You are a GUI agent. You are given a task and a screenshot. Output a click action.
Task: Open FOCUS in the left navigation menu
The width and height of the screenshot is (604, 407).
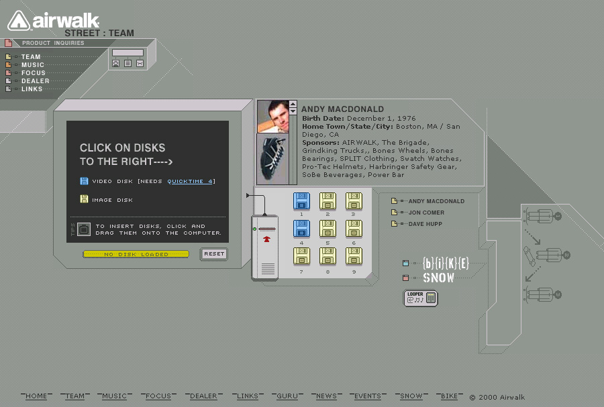coord(34,72)
